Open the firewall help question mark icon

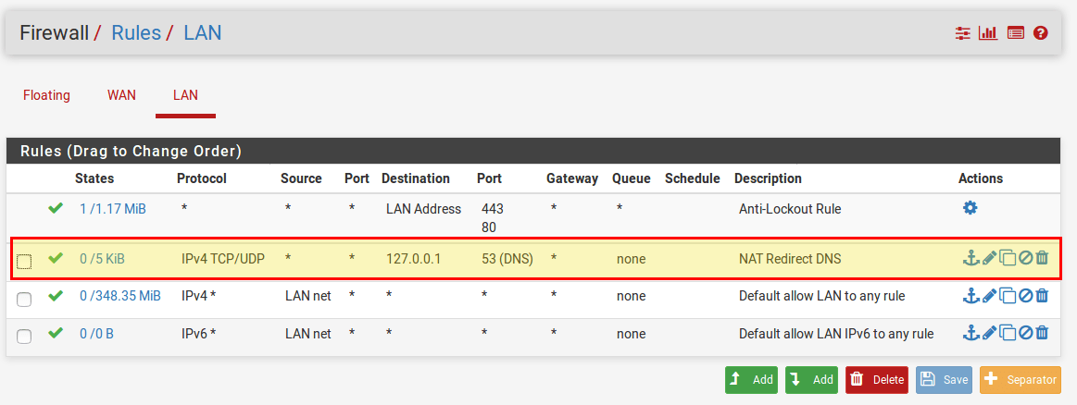[x=1041, y=33]
